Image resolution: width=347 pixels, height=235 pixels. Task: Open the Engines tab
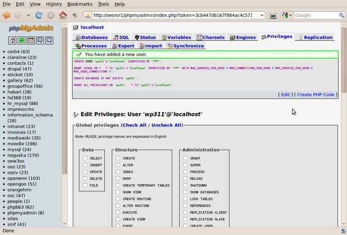point(243,37)
